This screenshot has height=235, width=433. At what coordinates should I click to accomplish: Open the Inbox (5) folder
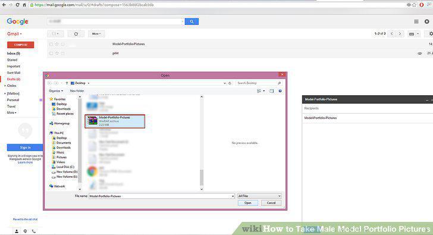pyautogui.click(x=14, y=54)
